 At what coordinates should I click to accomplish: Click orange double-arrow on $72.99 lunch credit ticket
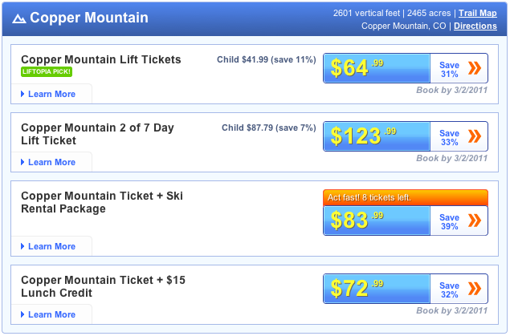point(475,289)
